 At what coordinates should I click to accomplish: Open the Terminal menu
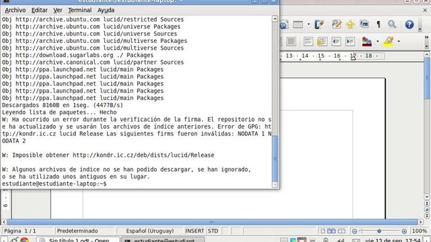(79, 10)
